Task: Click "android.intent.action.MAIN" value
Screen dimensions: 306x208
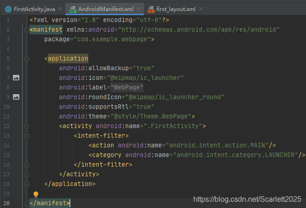Action: [217, 145]
